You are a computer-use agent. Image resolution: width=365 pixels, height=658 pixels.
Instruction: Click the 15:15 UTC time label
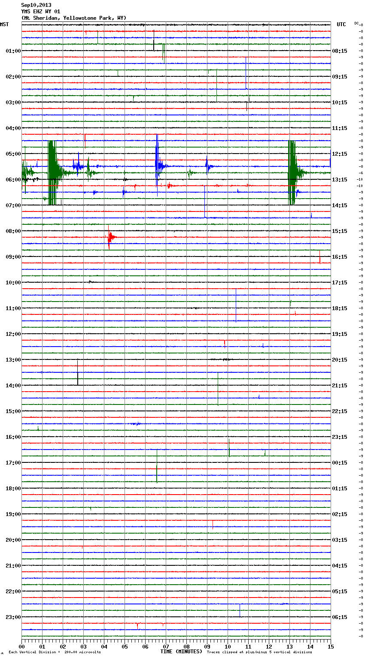340,231
